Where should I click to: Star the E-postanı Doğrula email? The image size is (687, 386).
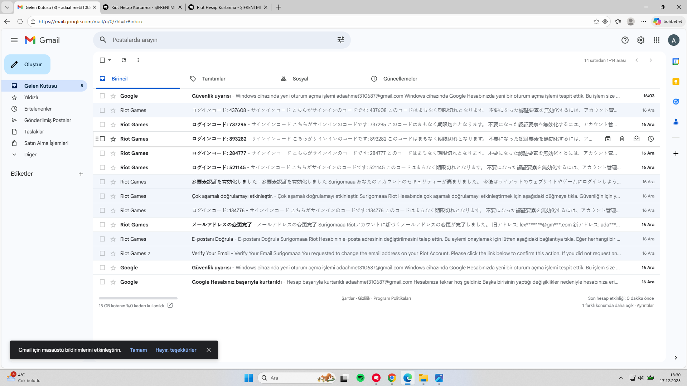(x=113, y=239)
